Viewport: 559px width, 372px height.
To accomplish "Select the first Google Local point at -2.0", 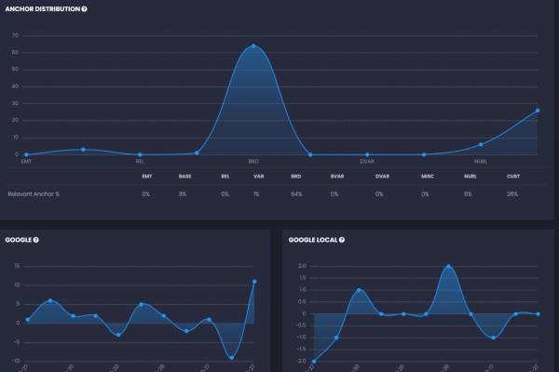I will pos(314,362).
